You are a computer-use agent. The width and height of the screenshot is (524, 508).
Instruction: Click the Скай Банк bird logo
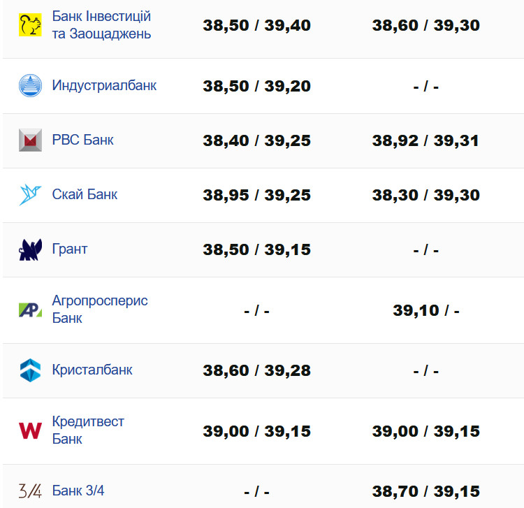[x=30, y=195]
